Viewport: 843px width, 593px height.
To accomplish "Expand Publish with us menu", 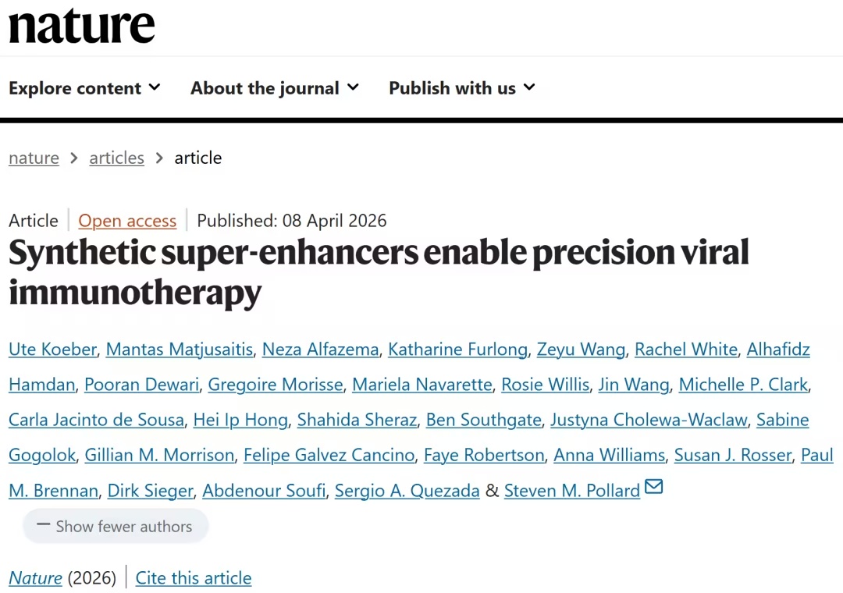I will (x=462, y=88).
